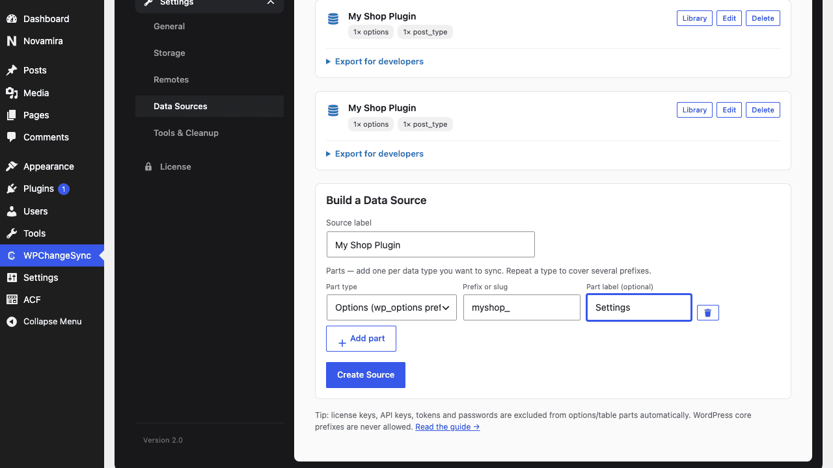Viewport: 833px width, 468px height.
Task: Click the WPChangeSync sidebar icon
Action: click(x=12, y=255)
